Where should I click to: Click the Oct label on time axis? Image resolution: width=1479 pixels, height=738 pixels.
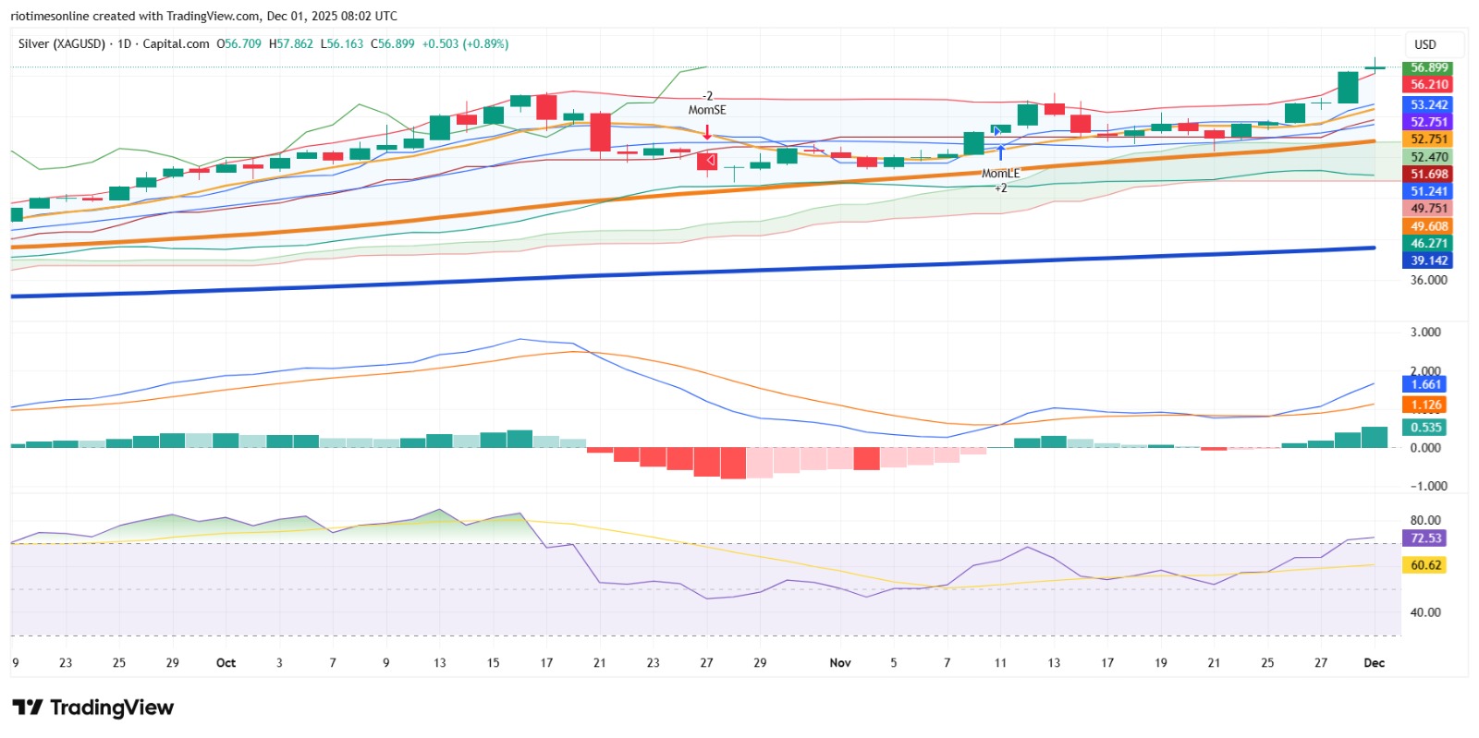click(x=226, y=663)
